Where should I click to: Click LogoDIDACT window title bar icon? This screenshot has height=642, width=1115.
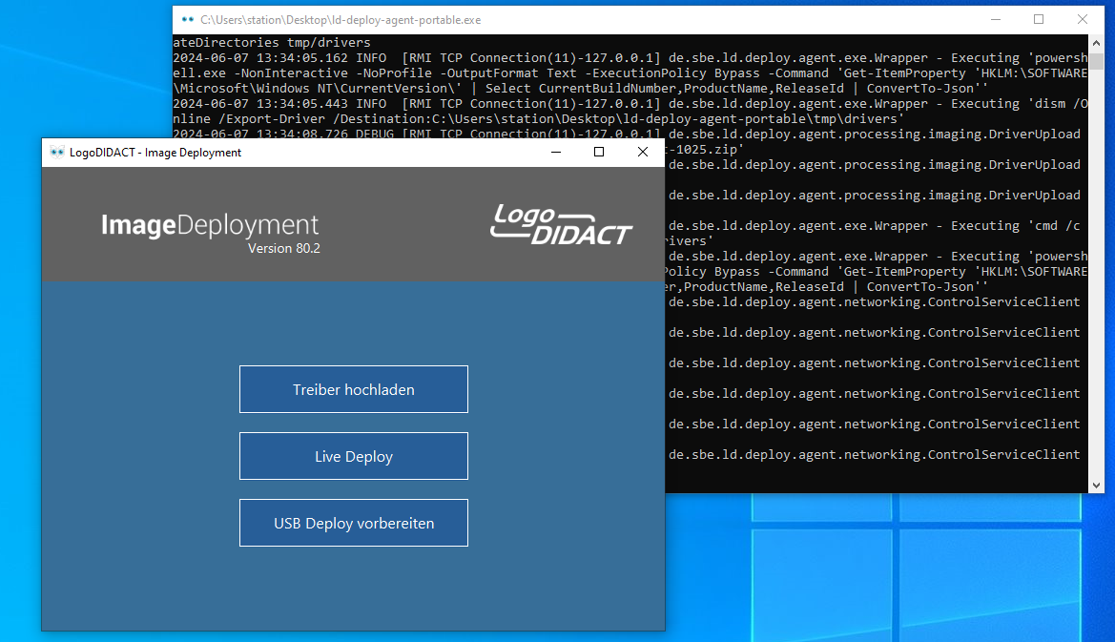57,152
